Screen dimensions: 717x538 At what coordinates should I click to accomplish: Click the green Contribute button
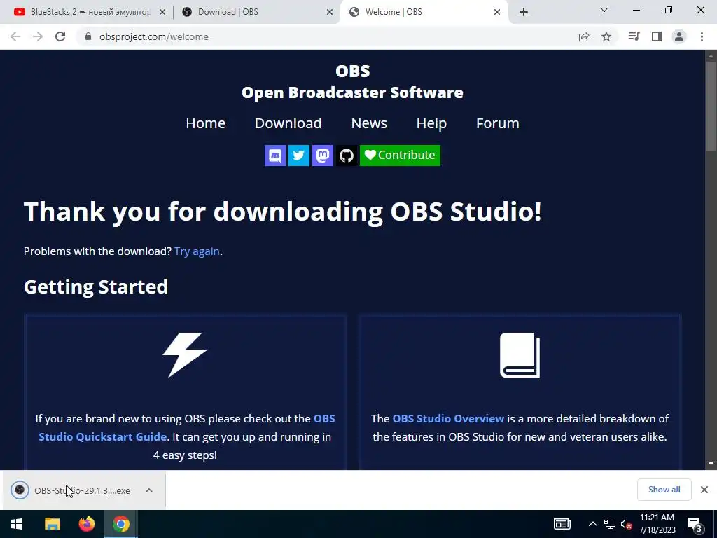pos(400,156)
